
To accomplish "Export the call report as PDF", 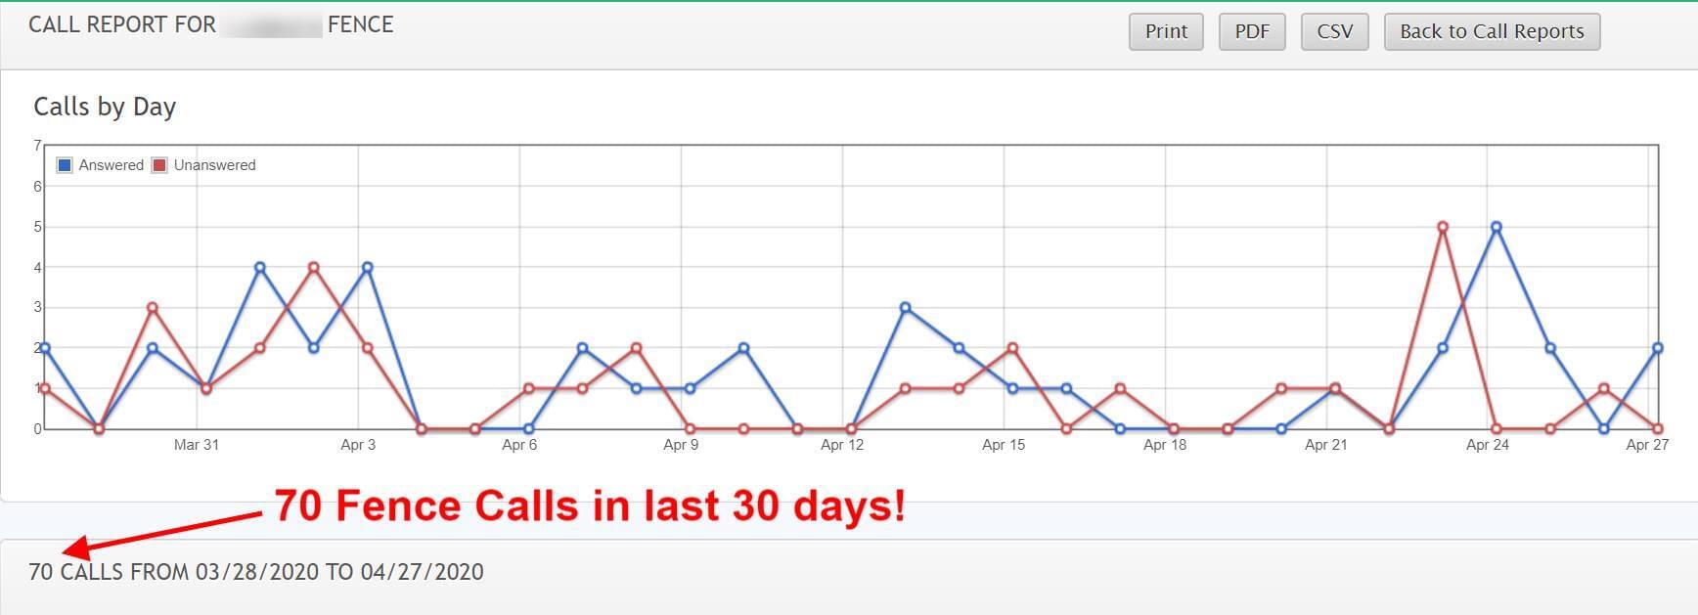I will click(x=1252, y=31).
